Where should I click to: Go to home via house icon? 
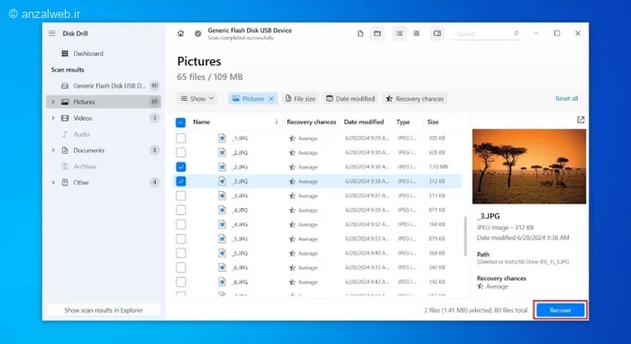point(180,33)
